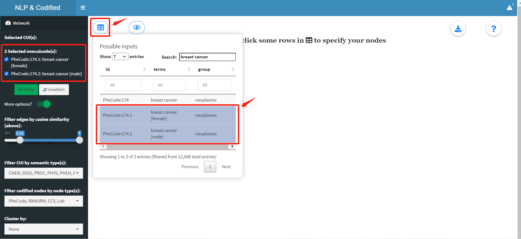Uncheck PheCode:174.2 breast cancer [male]
The height and width of the screenshot is (239, 521).
[7, 74]
